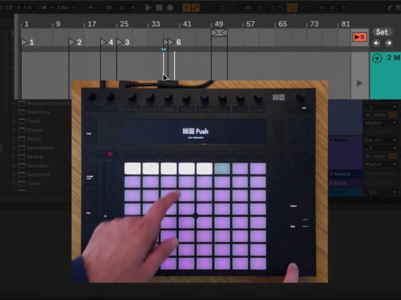
Task: Set 4 Audio monitor to Off
Action: click(392, 156)
